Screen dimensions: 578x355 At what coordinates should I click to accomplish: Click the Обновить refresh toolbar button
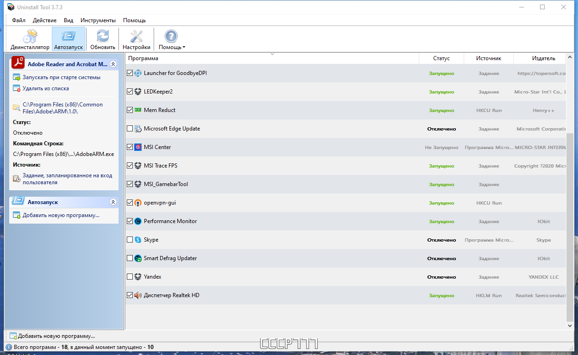(103, 39)
